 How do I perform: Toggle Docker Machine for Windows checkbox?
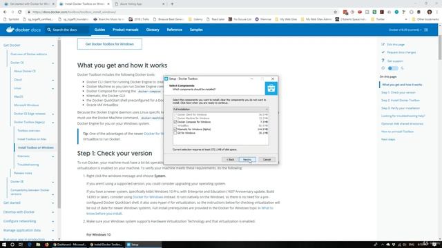175,118
